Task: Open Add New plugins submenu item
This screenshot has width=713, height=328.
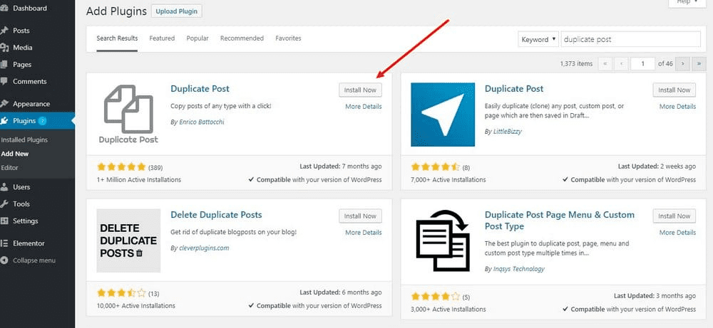Action: coord(15,154)
